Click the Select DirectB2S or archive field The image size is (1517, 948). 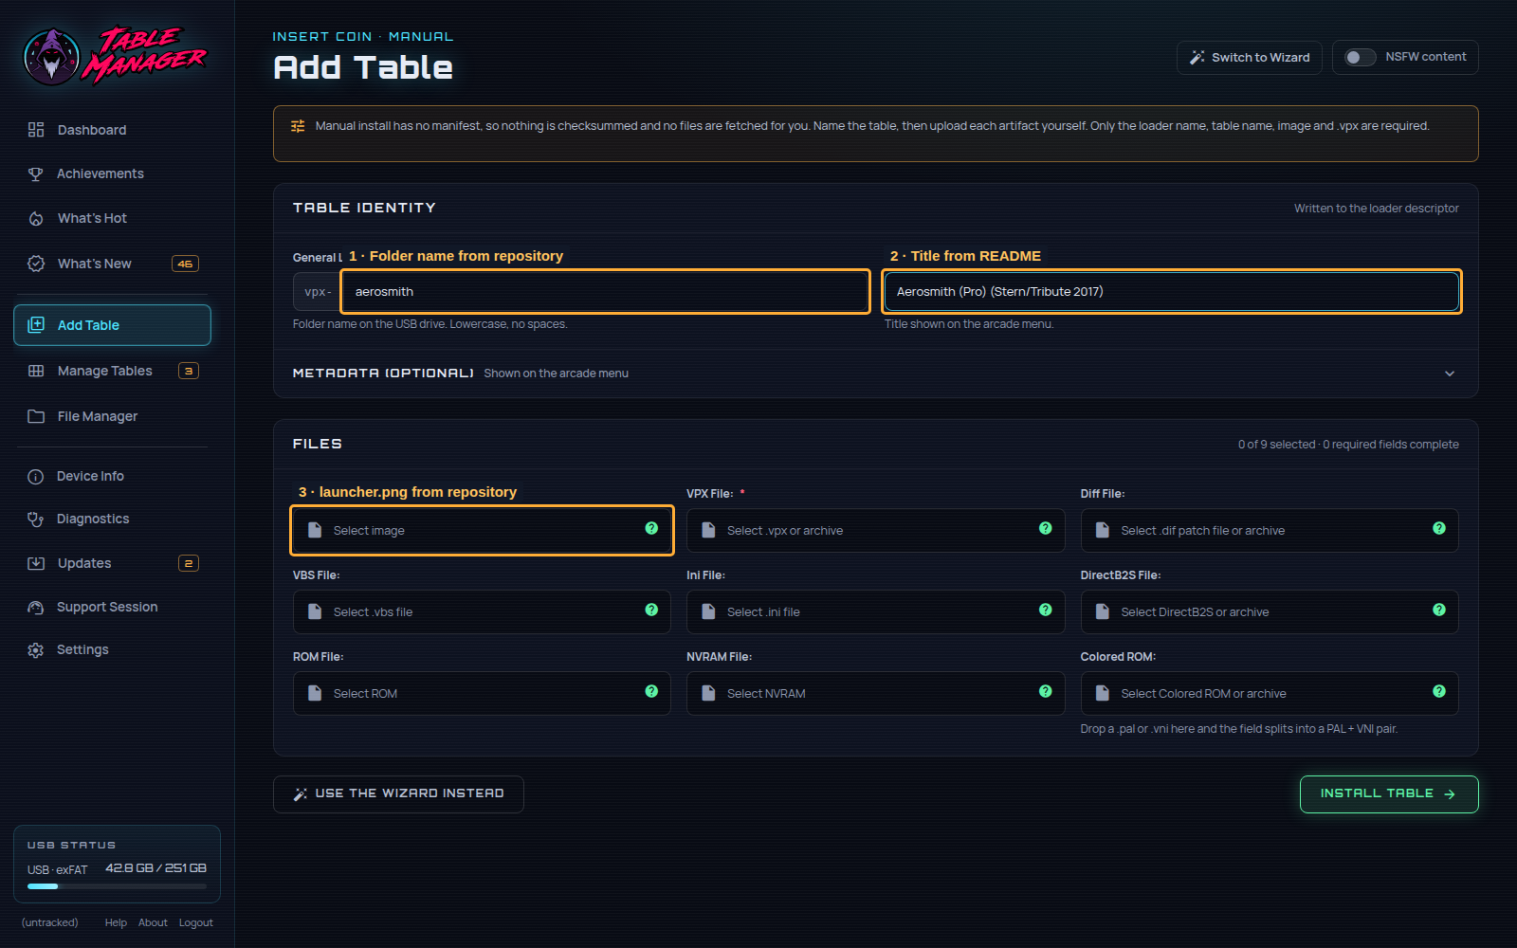1270,612
